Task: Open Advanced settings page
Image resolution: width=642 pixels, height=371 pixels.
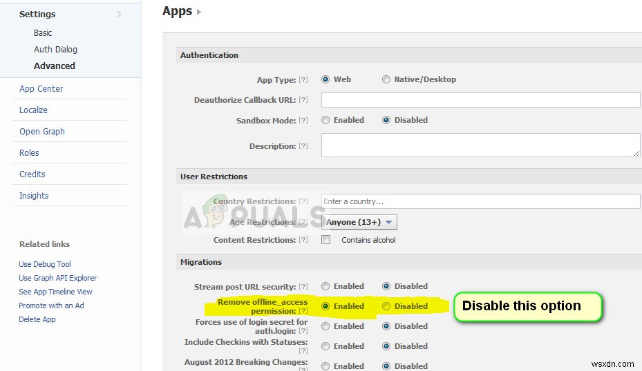Action: (55, 66)
